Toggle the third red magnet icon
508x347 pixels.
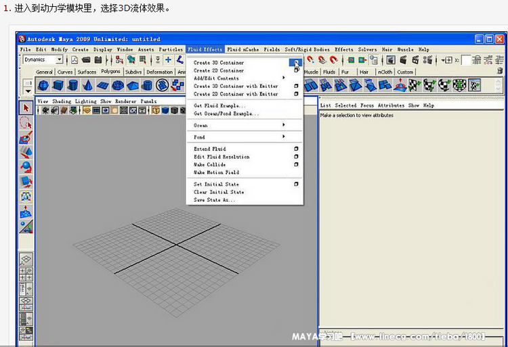pyautogui.click(x=333, y=60)
